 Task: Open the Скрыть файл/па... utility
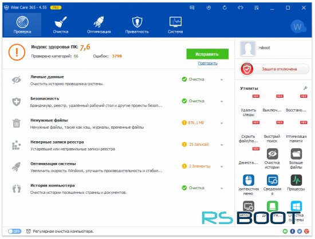click(249, 132)
